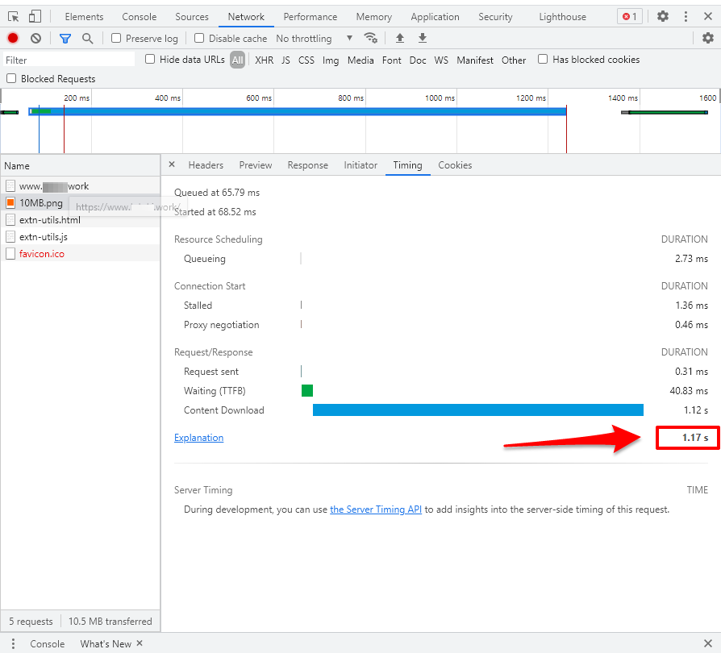Show the request Cookies tab
Image resolution: width=721 pixels, height=653 pixels.
pyautogui.click(x=455, y=165)
